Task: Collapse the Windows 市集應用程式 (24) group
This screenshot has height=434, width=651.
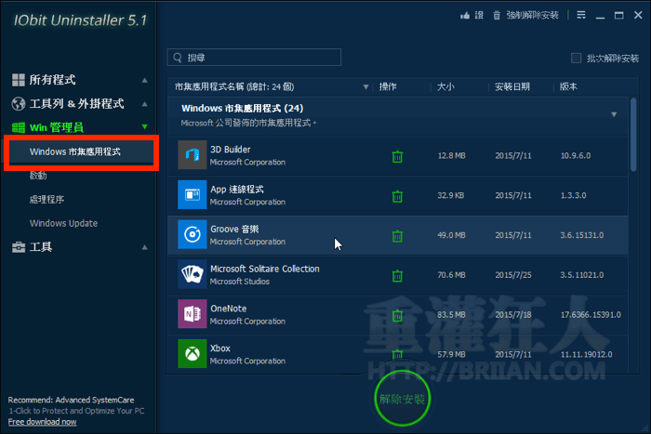Action: click(x=614, y=115)
